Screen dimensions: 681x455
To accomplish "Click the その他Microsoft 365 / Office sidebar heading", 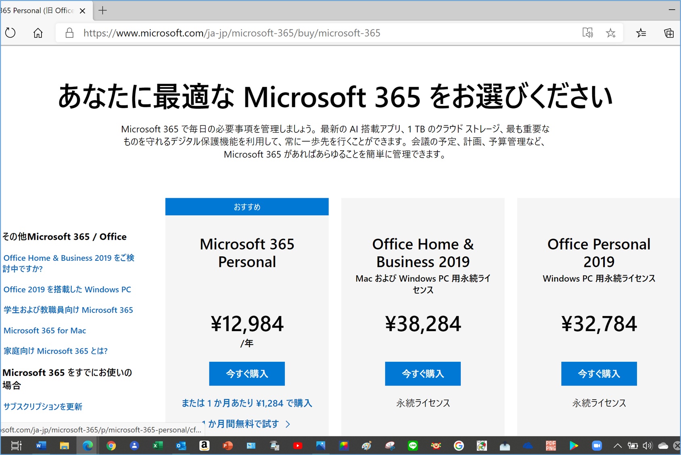I will pyautogui.click(x=65, y=237).
